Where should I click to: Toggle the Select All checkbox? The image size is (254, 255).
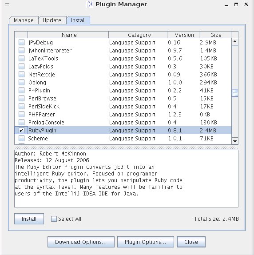click(54, 219)
